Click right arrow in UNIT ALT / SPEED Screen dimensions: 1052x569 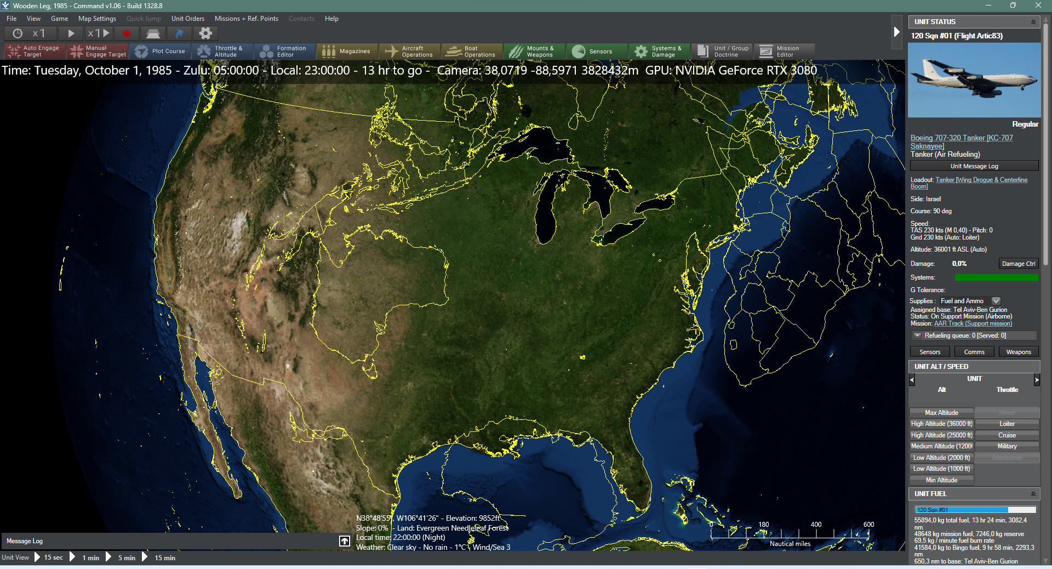tap(1037, 379)
